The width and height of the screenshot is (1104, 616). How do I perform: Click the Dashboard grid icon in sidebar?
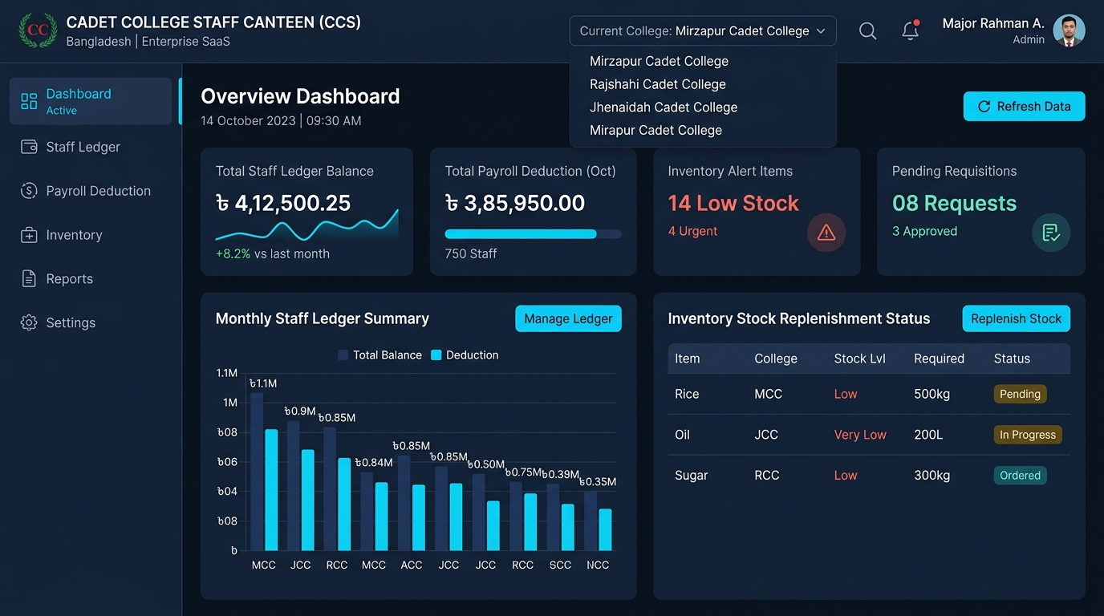[29, 101]
